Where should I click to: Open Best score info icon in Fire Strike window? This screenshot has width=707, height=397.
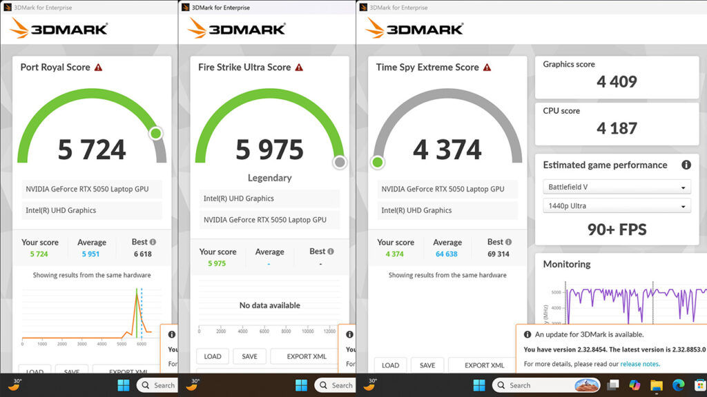point(331,252)
